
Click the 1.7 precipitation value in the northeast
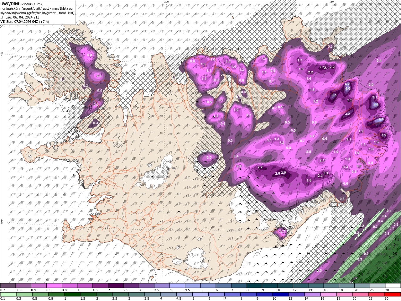point(300,60)
